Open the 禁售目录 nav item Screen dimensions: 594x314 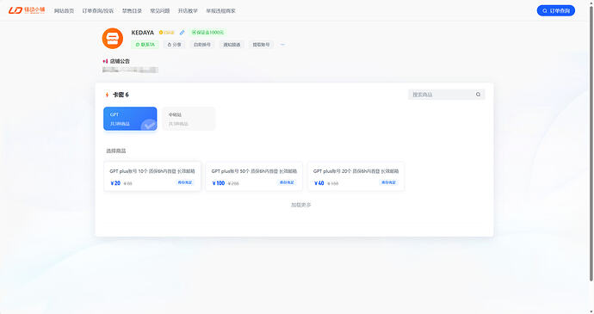(x=132, y=11)
